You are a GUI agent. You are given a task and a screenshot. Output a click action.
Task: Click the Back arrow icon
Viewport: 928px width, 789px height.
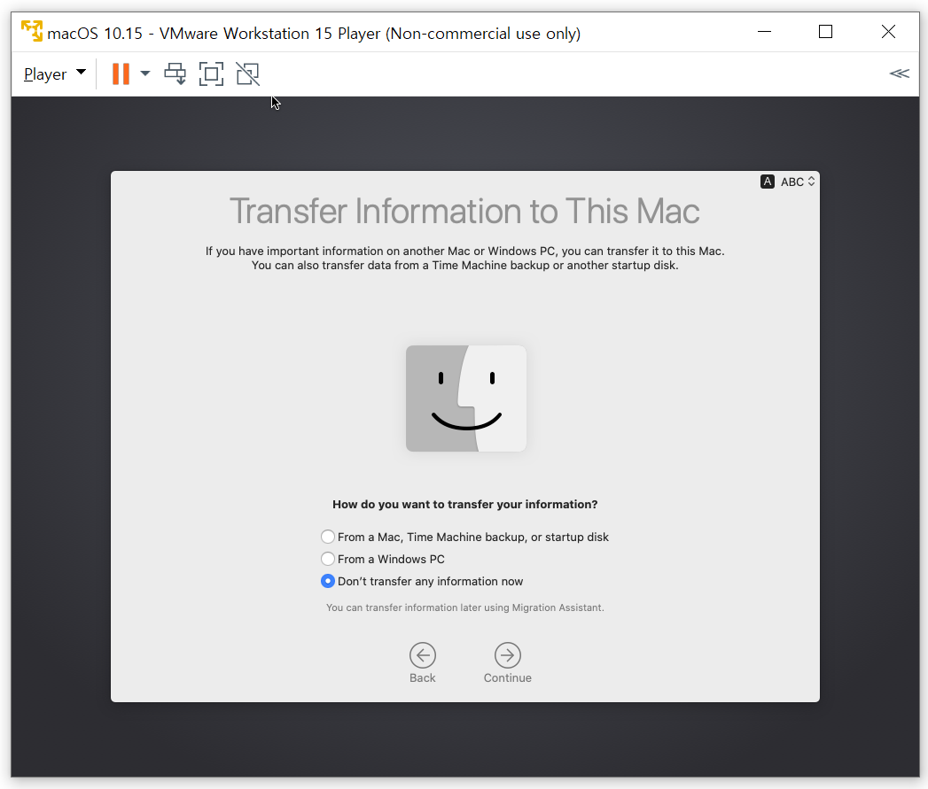click(423, 655)
